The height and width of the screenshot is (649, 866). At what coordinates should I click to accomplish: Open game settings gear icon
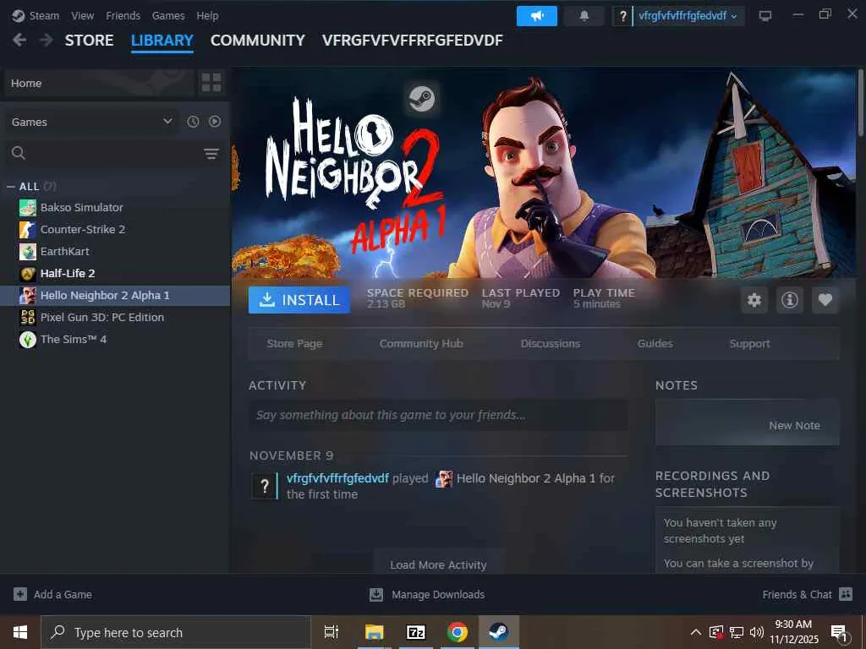(x=754, y=300)
